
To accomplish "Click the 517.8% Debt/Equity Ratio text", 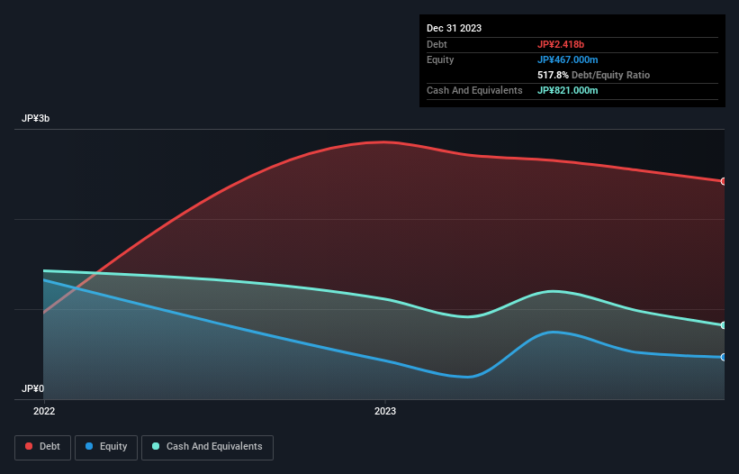I will coord(593,75).
